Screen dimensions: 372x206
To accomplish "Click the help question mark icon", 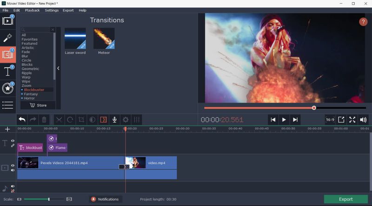I will tap(363, 22).
